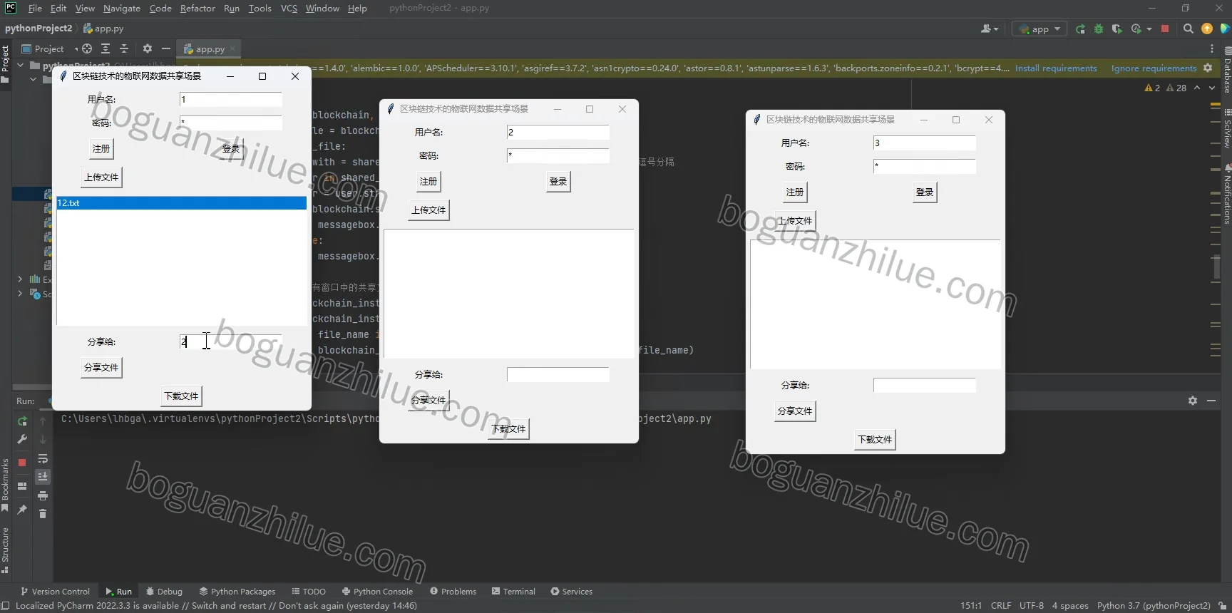Screen dimensions: 1232x613
Task: Open the VCS menu
Action: coord(289,9)
